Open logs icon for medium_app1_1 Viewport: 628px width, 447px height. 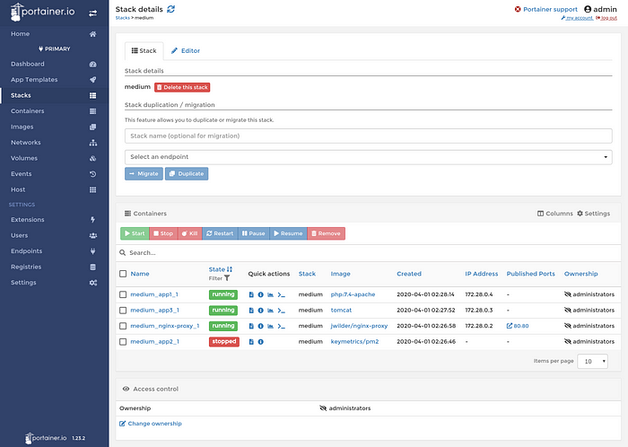pos(251,294)
